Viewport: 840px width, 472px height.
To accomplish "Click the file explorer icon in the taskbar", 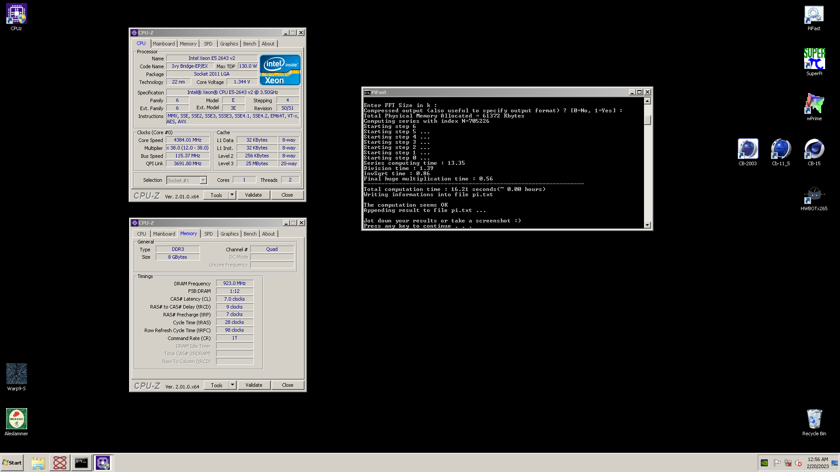I will click(38, 463).
